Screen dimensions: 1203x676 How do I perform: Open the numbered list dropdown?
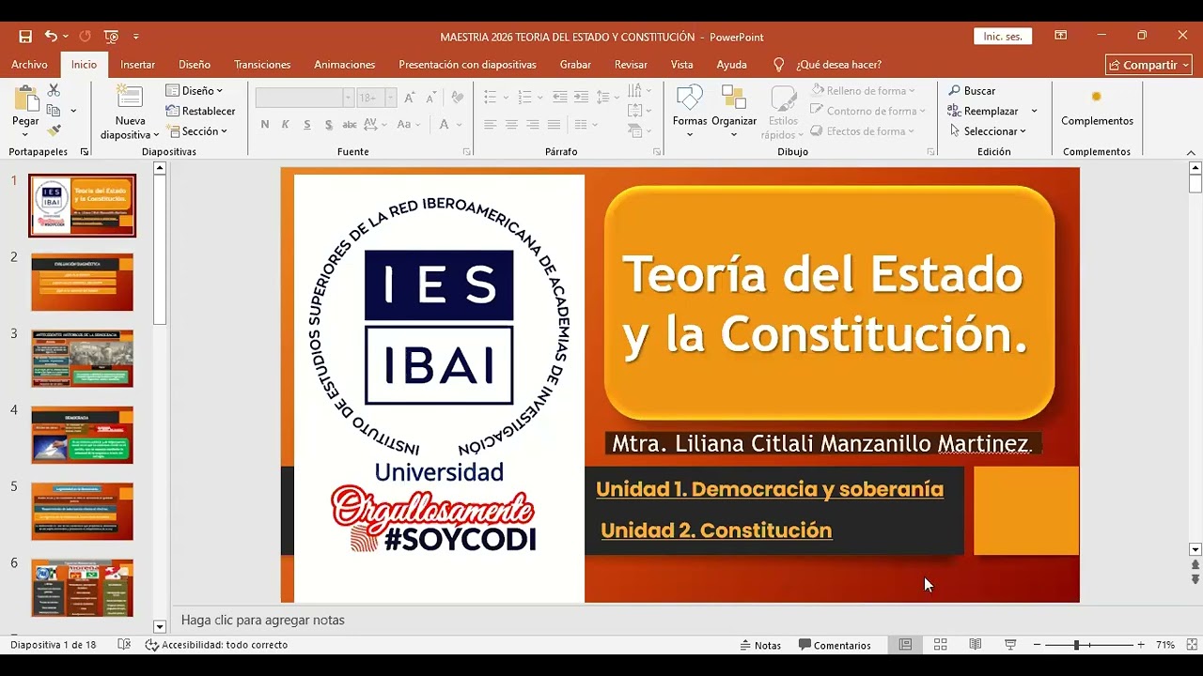point(540,98)
